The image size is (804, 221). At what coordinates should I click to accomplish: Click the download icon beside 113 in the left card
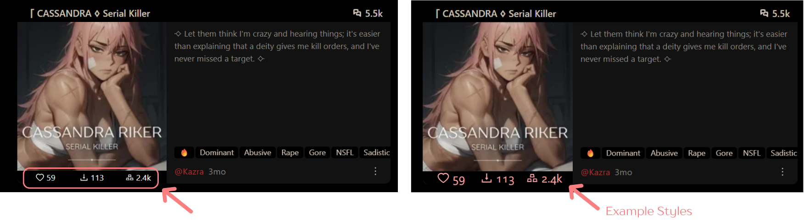pyautogui.click(x=84, y=178)
